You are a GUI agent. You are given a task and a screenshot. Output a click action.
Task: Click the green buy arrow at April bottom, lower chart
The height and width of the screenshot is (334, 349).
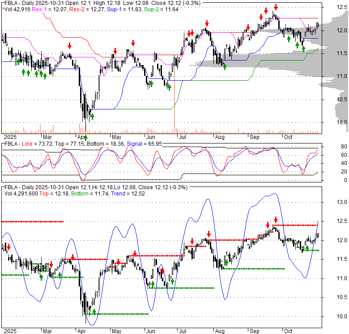tap(94, 310)
